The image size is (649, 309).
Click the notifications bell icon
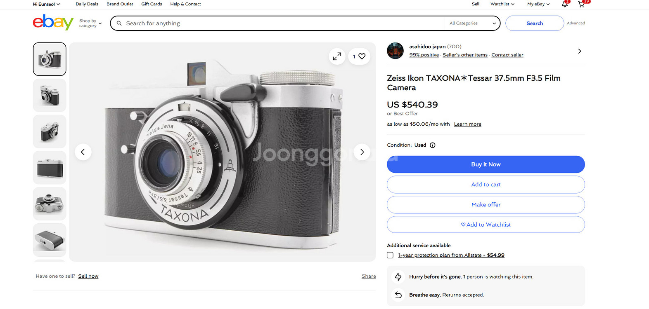564,4
